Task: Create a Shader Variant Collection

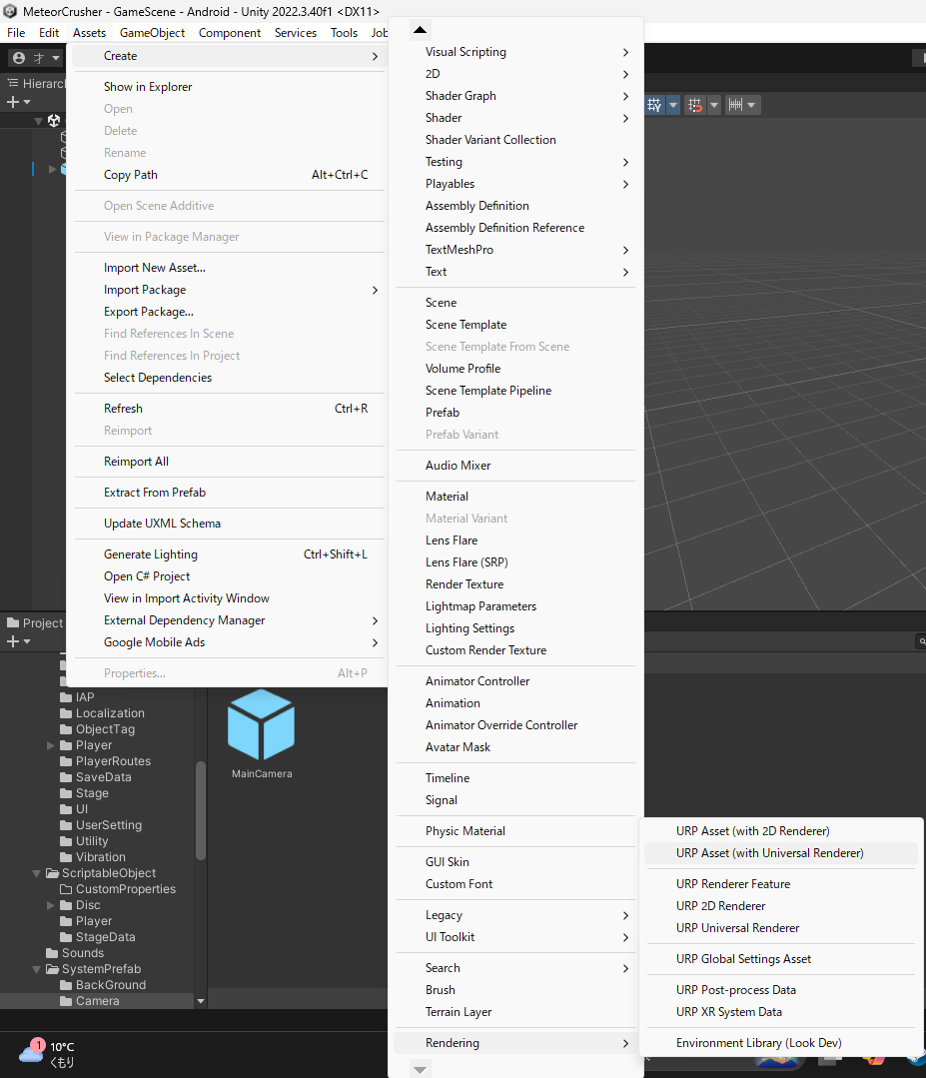Action: point(515,140)
